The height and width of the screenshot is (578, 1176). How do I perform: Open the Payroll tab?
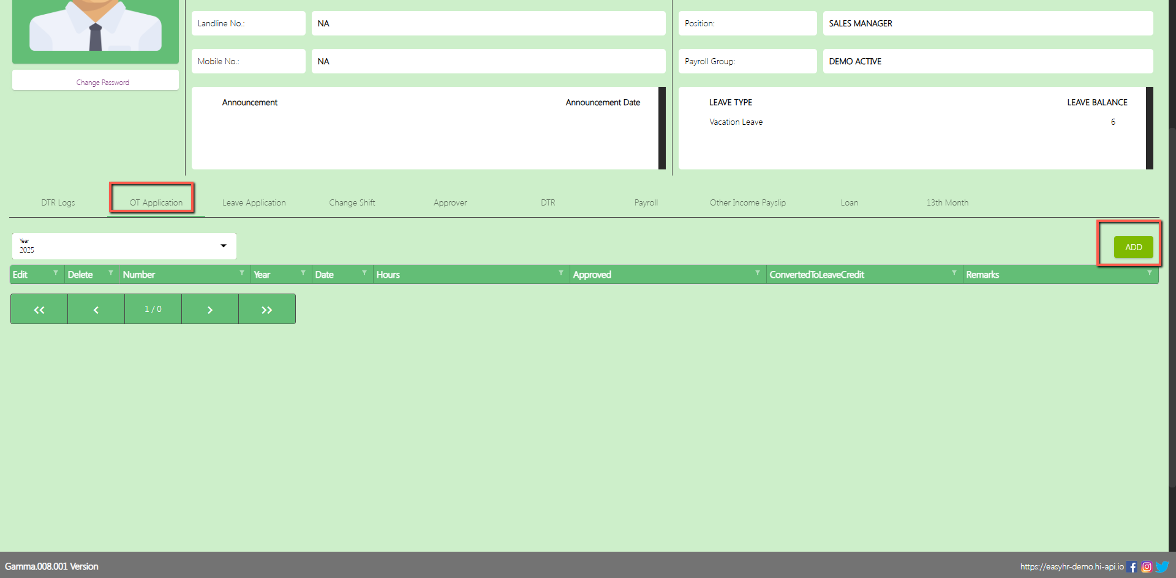[x=646, y=202]
